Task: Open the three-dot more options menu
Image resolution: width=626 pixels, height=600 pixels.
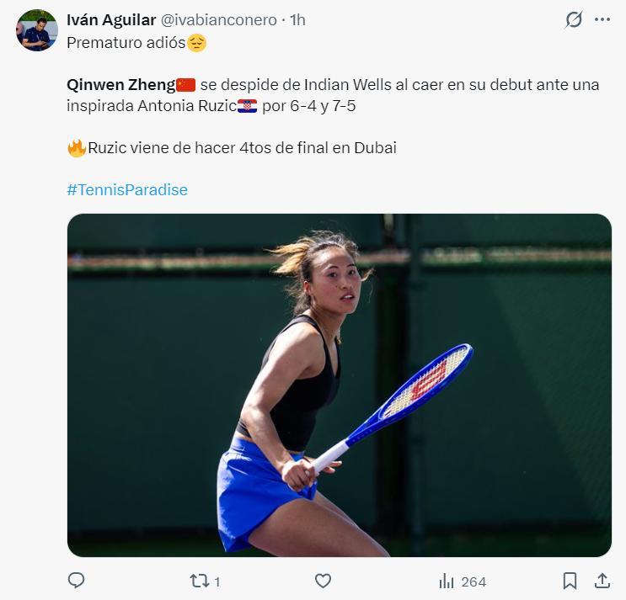Action: pos(602,19)
